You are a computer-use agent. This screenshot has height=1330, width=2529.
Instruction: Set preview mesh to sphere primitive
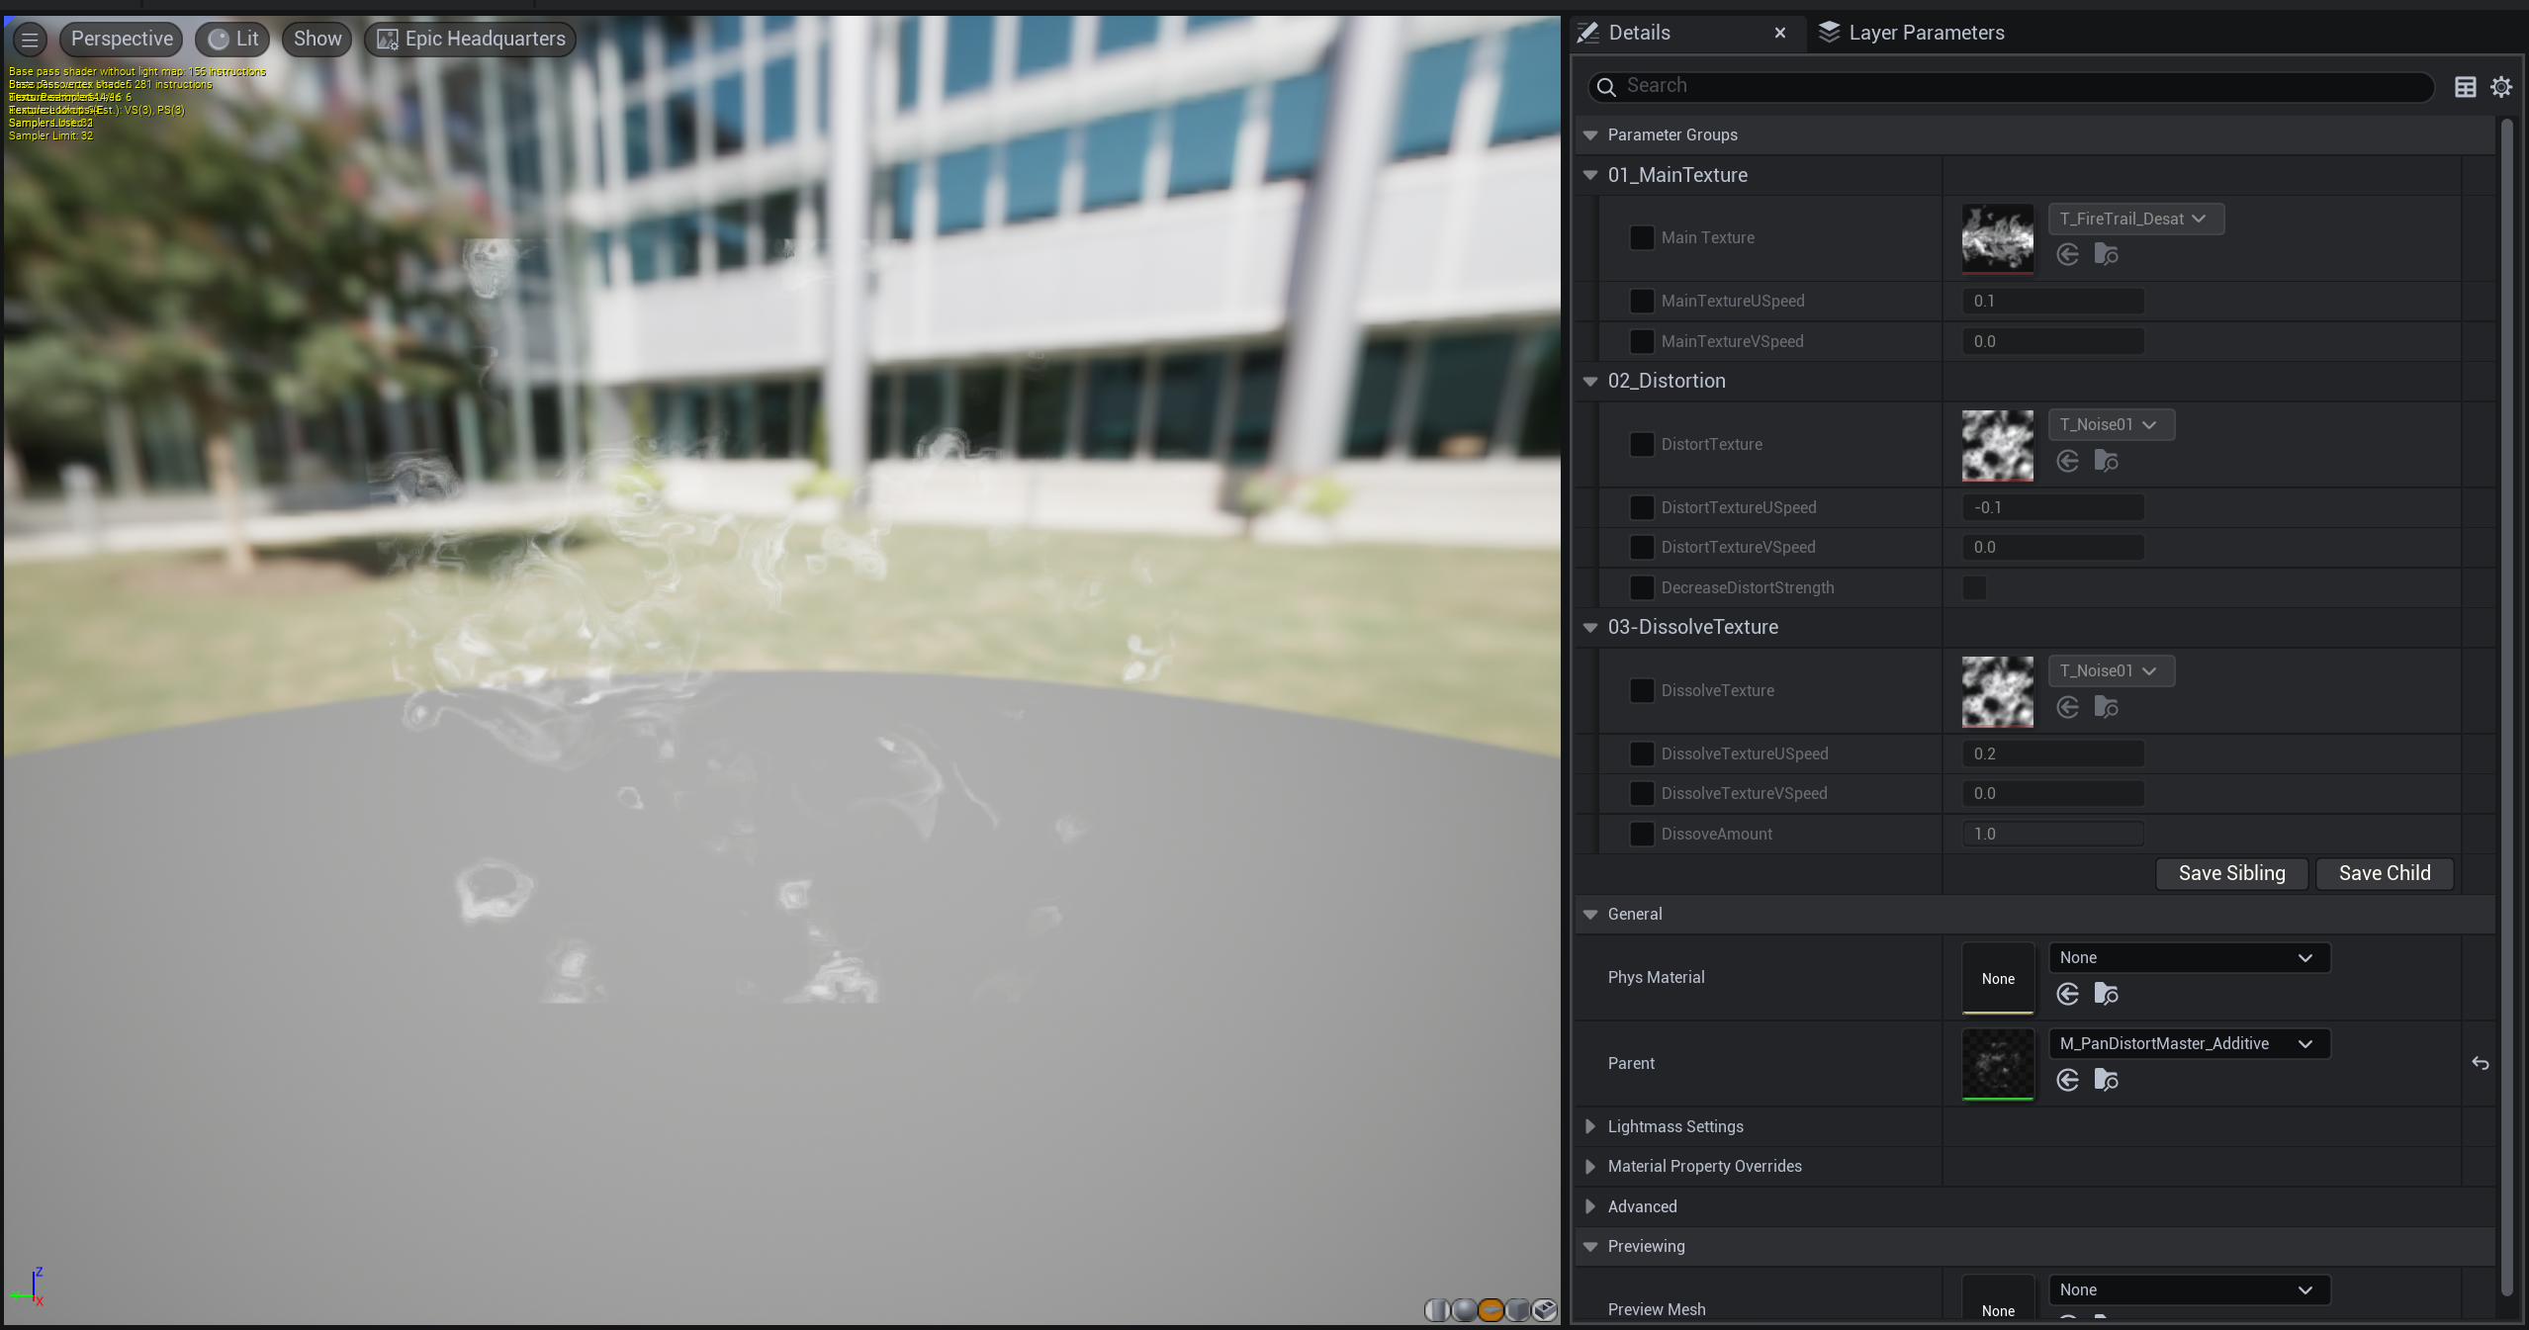coord(1464,1310)
